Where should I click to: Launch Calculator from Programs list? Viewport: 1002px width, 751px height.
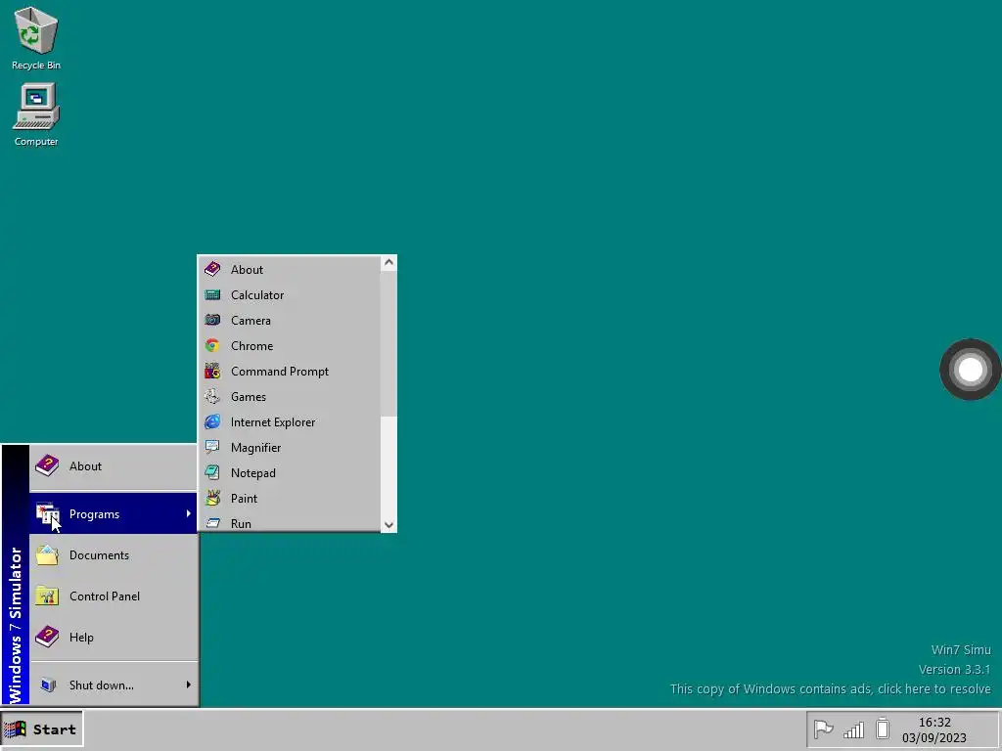[x=290, y=295]
